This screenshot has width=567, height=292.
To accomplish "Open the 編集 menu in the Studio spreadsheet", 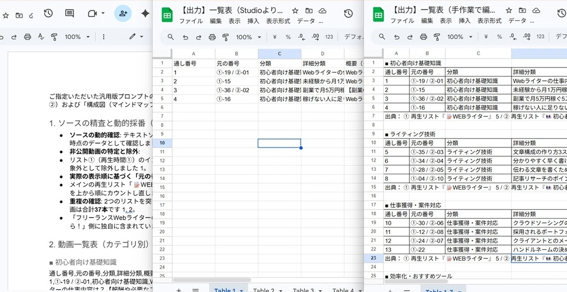I will pos(215,21).
